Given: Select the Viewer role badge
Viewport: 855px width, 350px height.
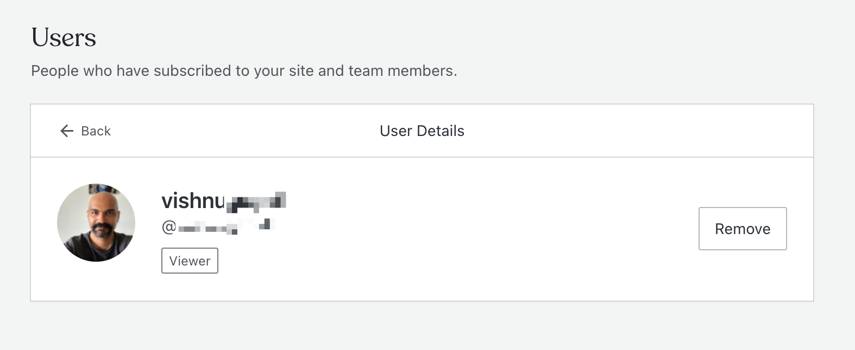Looking at the screenshot, I should coord(190,261).
